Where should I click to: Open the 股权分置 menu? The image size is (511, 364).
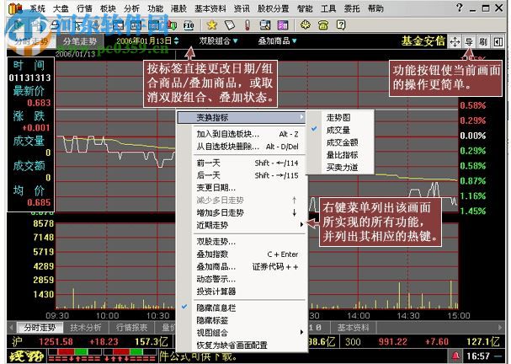click(273, 8)
